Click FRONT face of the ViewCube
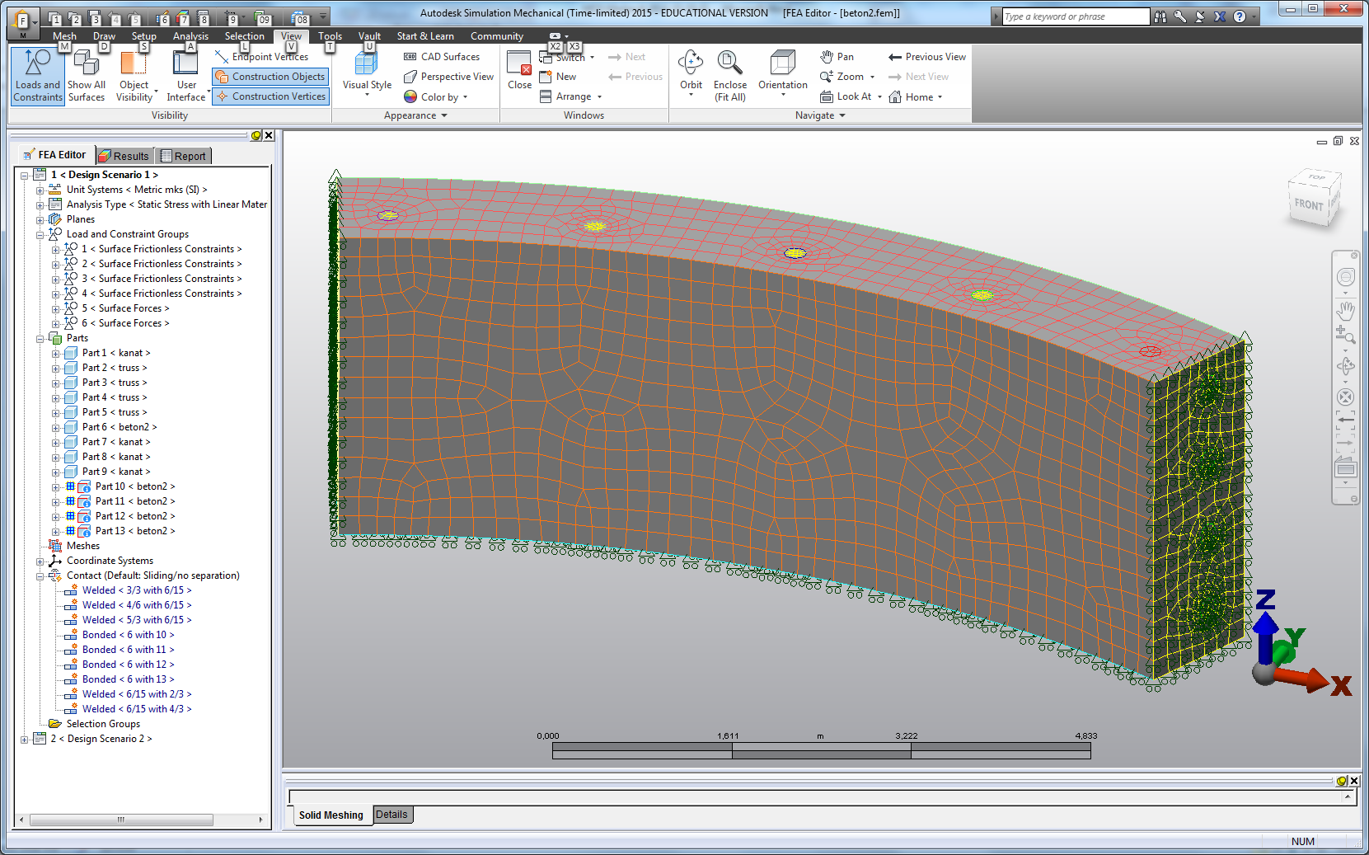 click(x=1308, y=204)
